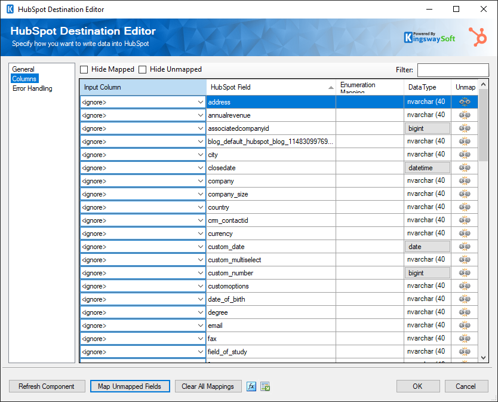
Task: Click the DataType column header
Action: pos(428,87)
